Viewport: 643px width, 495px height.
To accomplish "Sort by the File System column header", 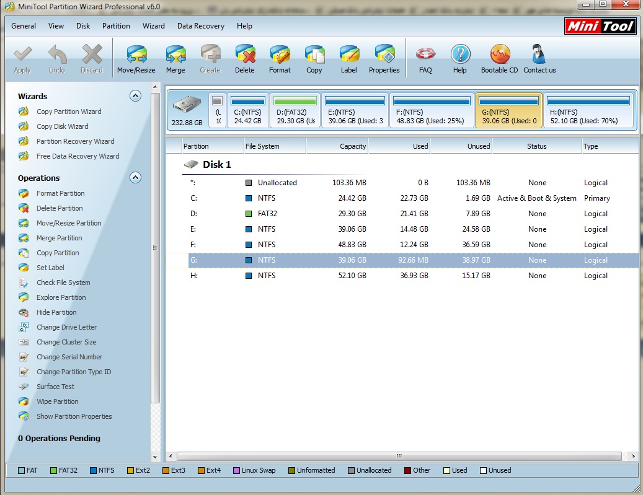I will pyautogui.click(x=275, y=146).
